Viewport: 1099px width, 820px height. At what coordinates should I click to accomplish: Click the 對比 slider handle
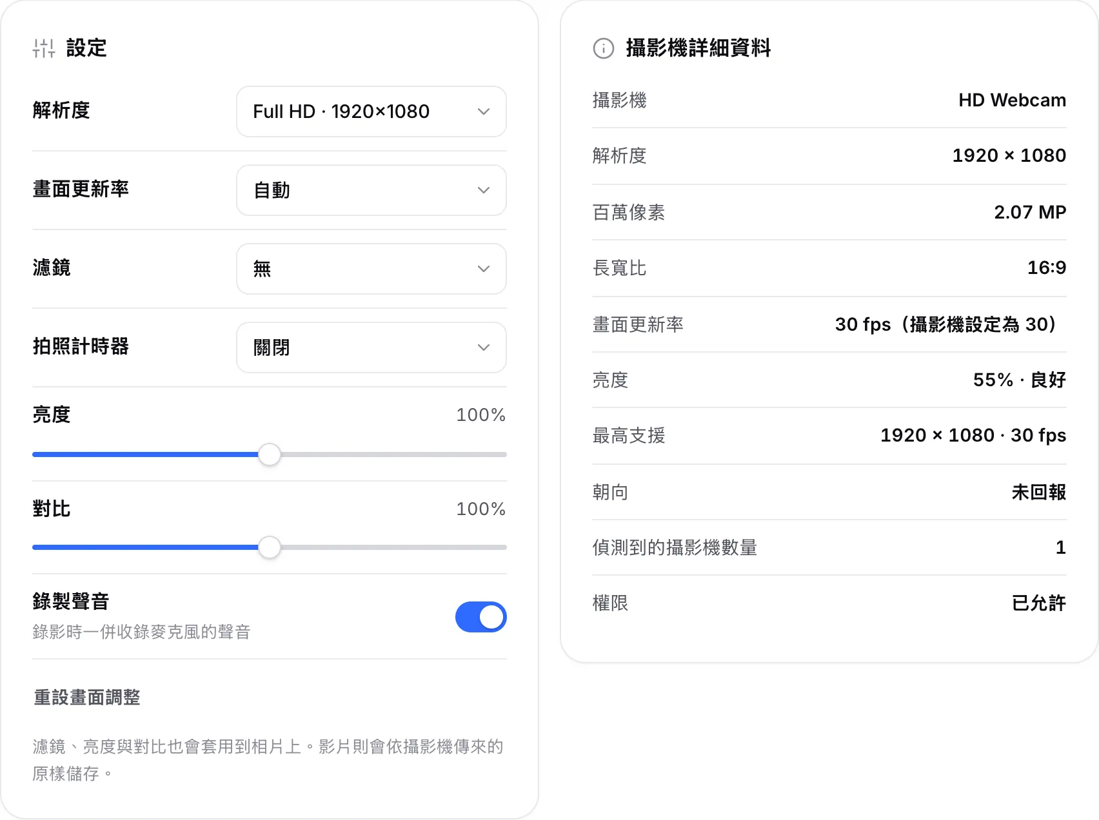tap(270, 547)
